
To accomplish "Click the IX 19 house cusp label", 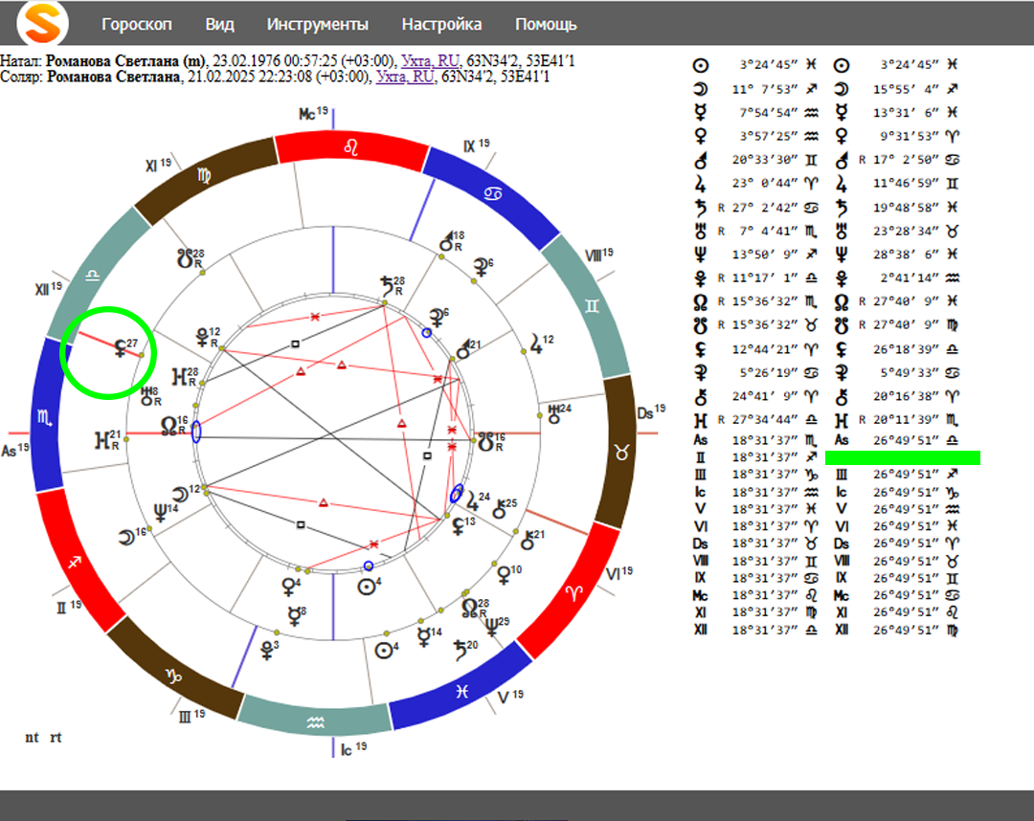I will tap(476, 145).
